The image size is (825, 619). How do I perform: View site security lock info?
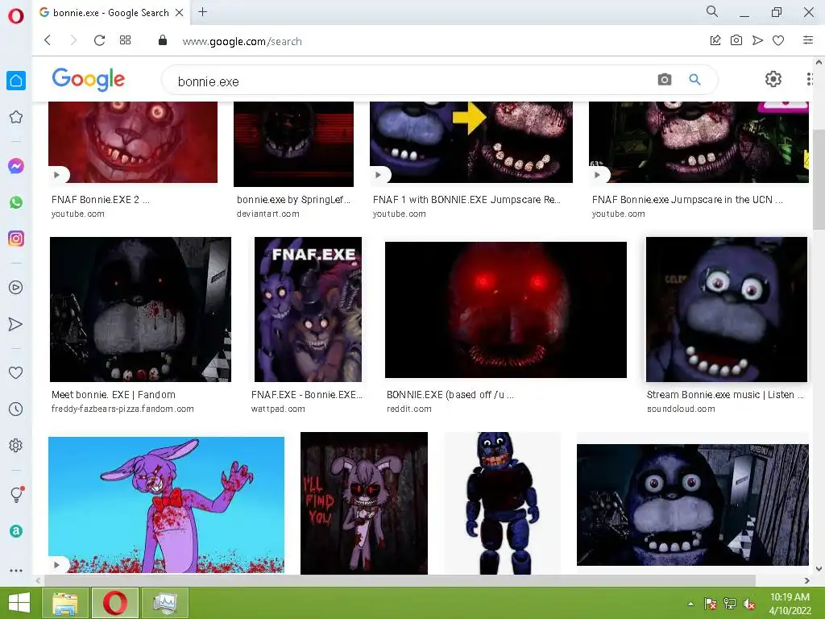click(163, 40)
